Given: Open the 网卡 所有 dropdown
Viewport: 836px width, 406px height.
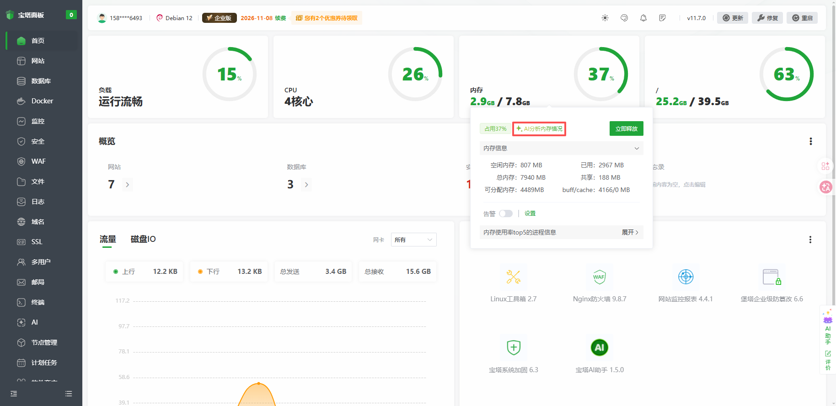Looking at the screenshot, I should point(413,240).
